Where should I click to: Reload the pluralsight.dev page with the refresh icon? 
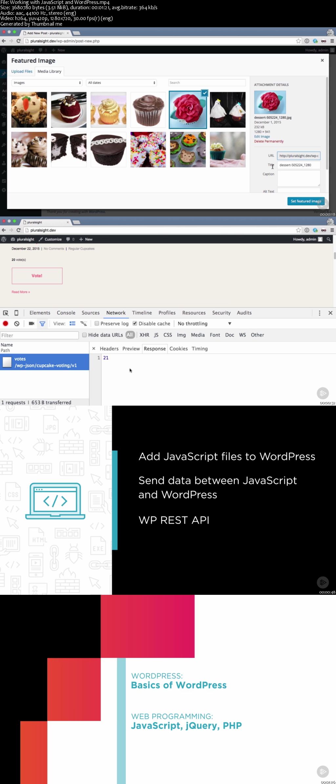tap(19, 230)
